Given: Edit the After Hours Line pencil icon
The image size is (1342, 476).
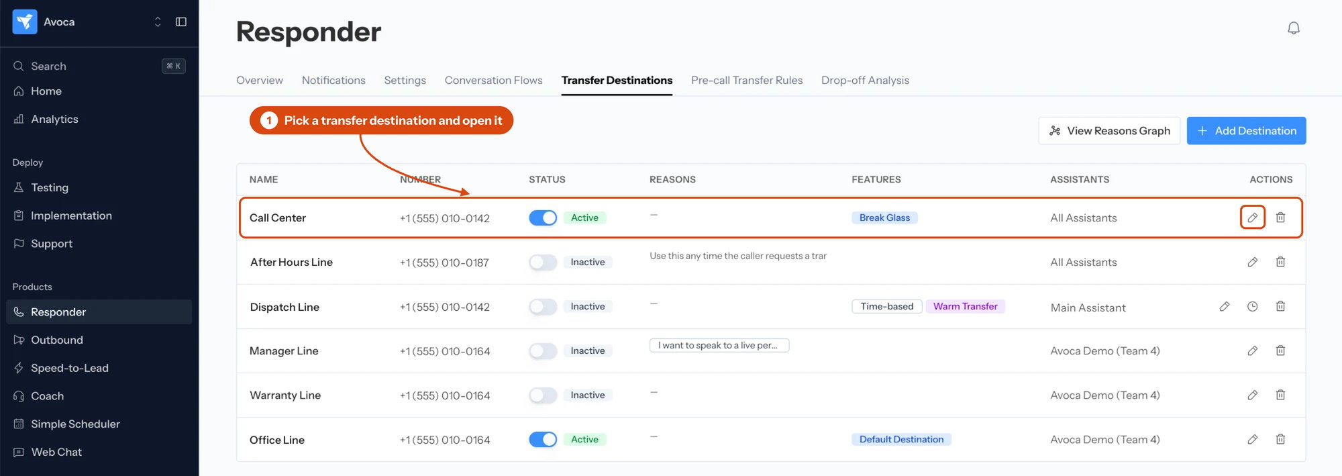Looking at the screenshot, I should pyautogui.click(x=1252, y=262).
